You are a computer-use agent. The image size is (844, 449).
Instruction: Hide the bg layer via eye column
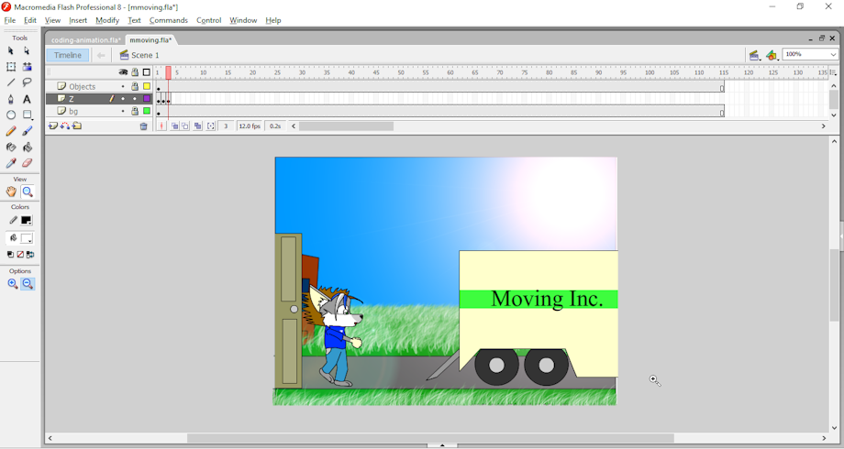pyautogui.click(x=123, y=112)
